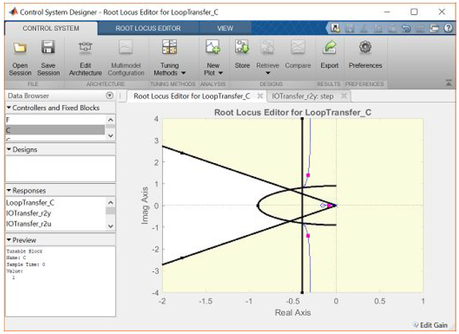Viewport: 459px width, 334px height.
Task: Click the New Plot icon
Action: 213,48
